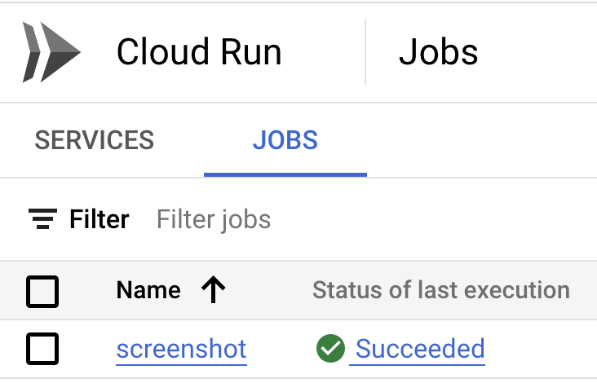Click the ascending sort arrow beside Name
This screenshot has width=597, height=383.
(213, 290)
